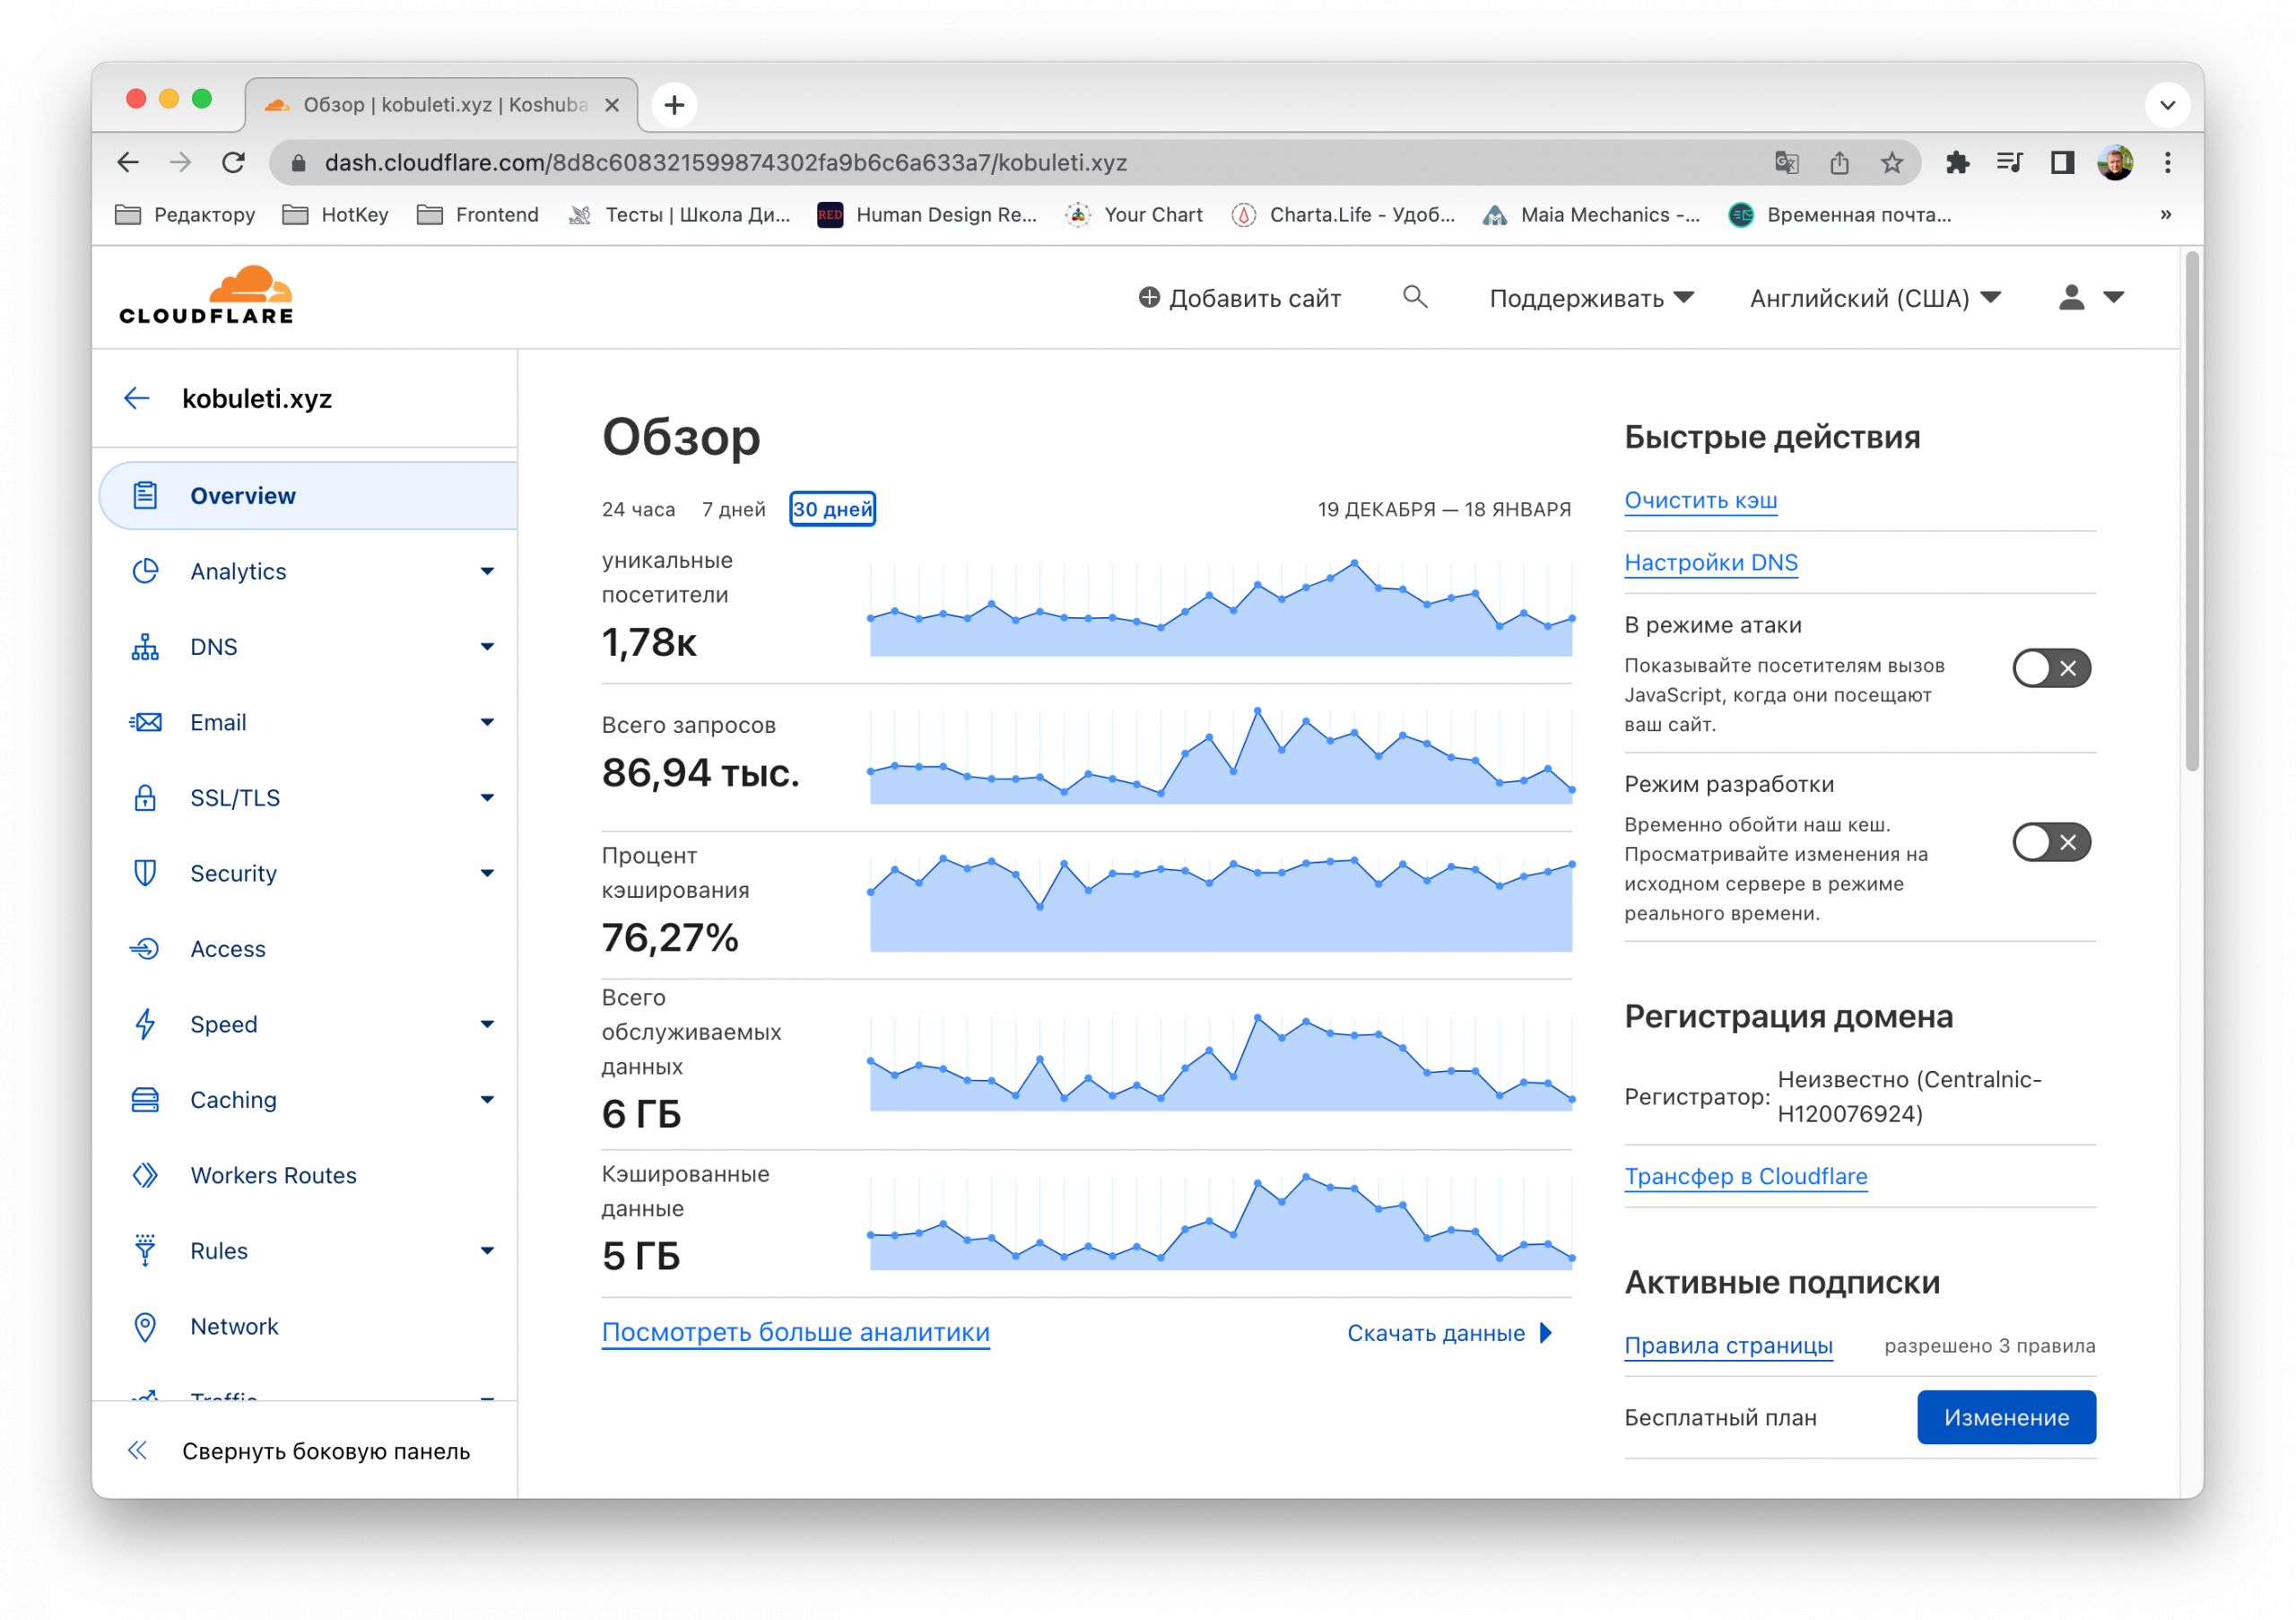Click the Изменение plan button
The image size is (2296, 1620).
tap(2006, 1417)
